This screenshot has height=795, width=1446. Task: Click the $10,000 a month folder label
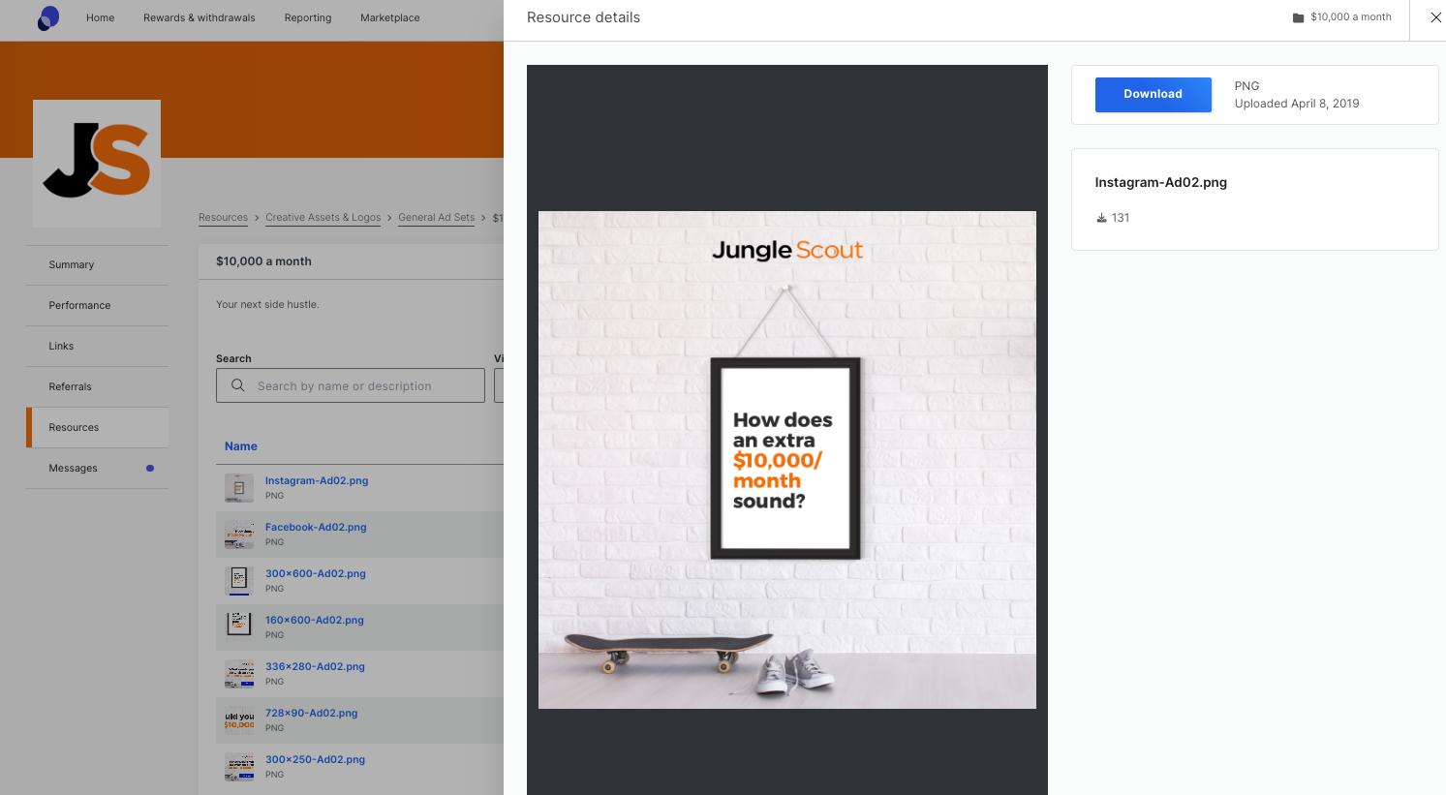[x=1351, y=17]
